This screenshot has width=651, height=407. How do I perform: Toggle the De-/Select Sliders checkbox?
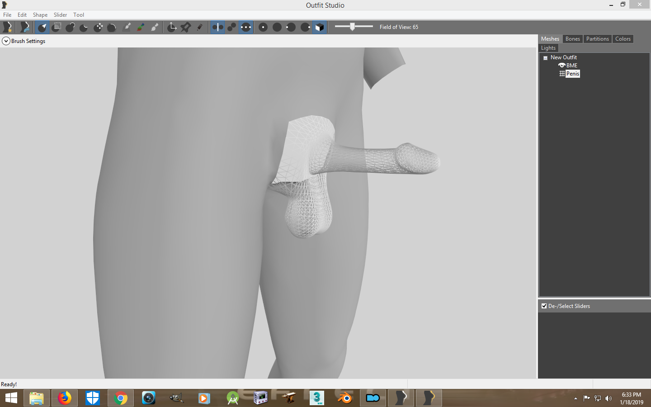[544, 306]
